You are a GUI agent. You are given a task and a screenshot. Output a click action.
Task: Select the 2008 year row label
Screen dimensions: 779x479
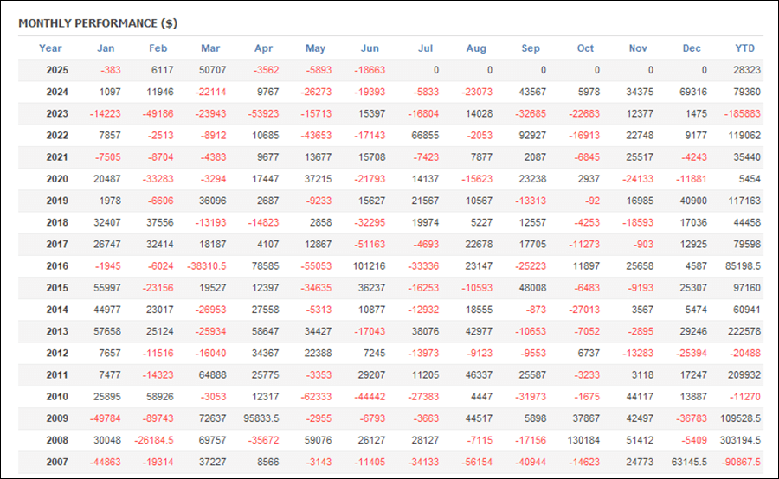click(57, 440)
